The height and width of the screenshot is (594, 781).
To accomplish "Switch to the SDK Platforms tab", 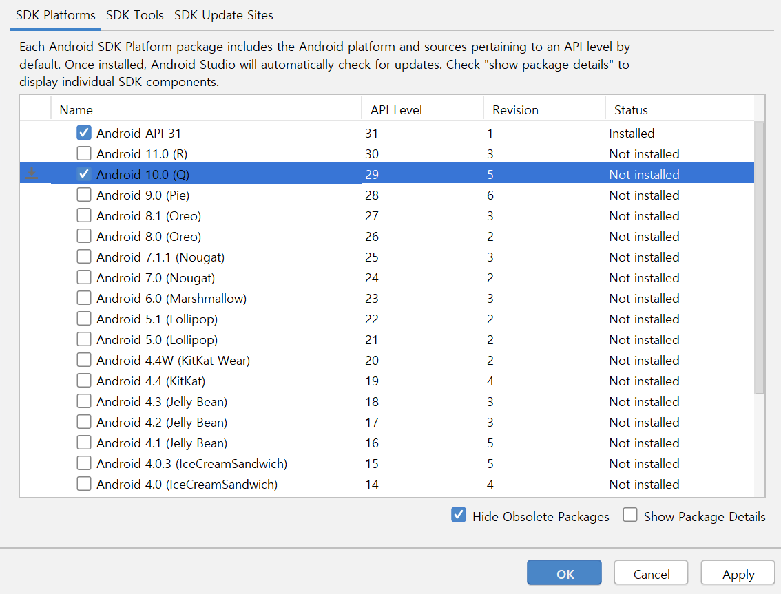I will [56, 15].
